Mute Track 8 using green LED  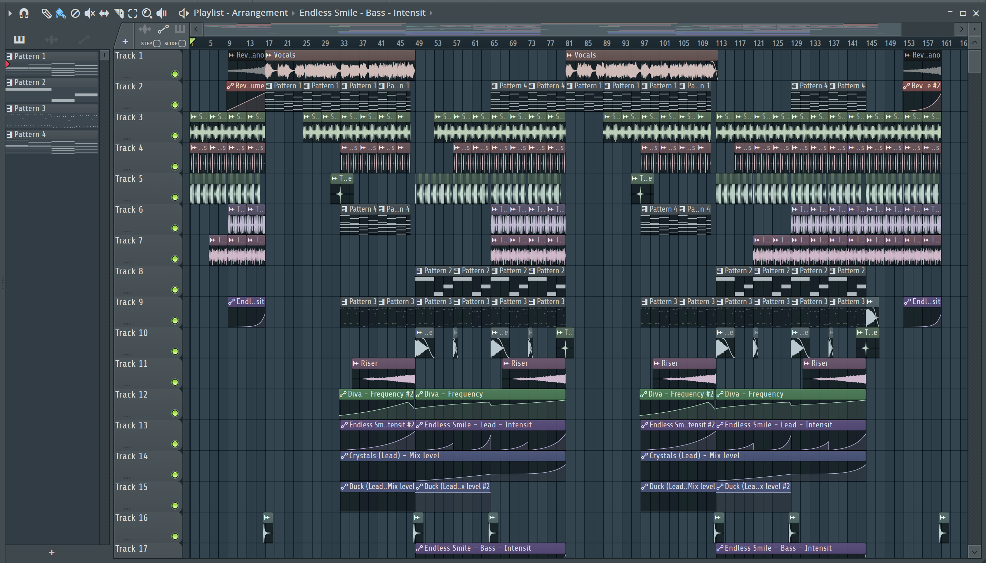[x=175, y=290]
